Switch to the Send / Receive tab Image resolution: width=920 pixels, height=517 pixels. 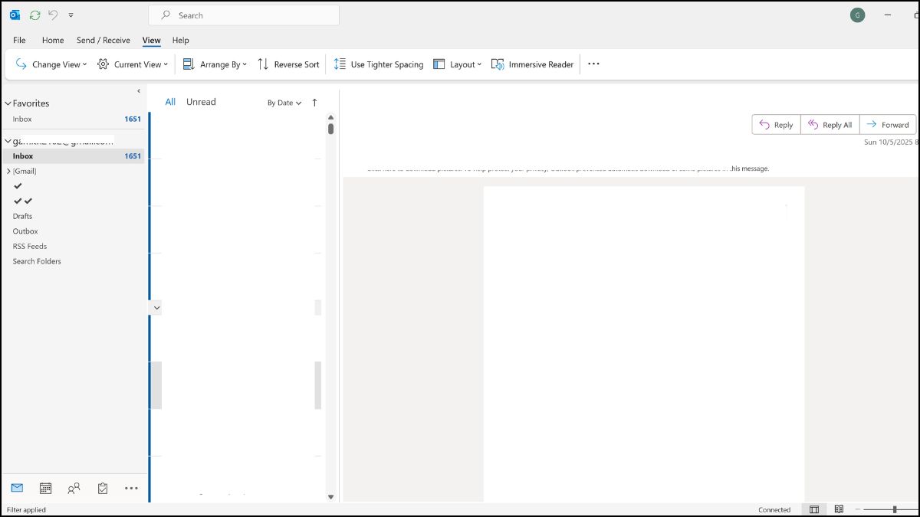point(103,40)
